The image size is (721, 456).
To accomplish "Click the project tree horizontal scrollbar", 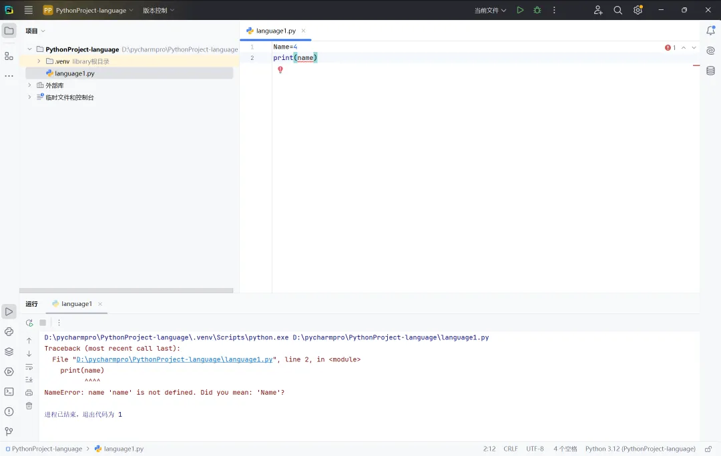I will point(126,291).
